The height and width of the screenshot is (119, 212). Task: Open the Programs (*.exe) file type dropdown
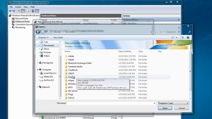point(173,103)
